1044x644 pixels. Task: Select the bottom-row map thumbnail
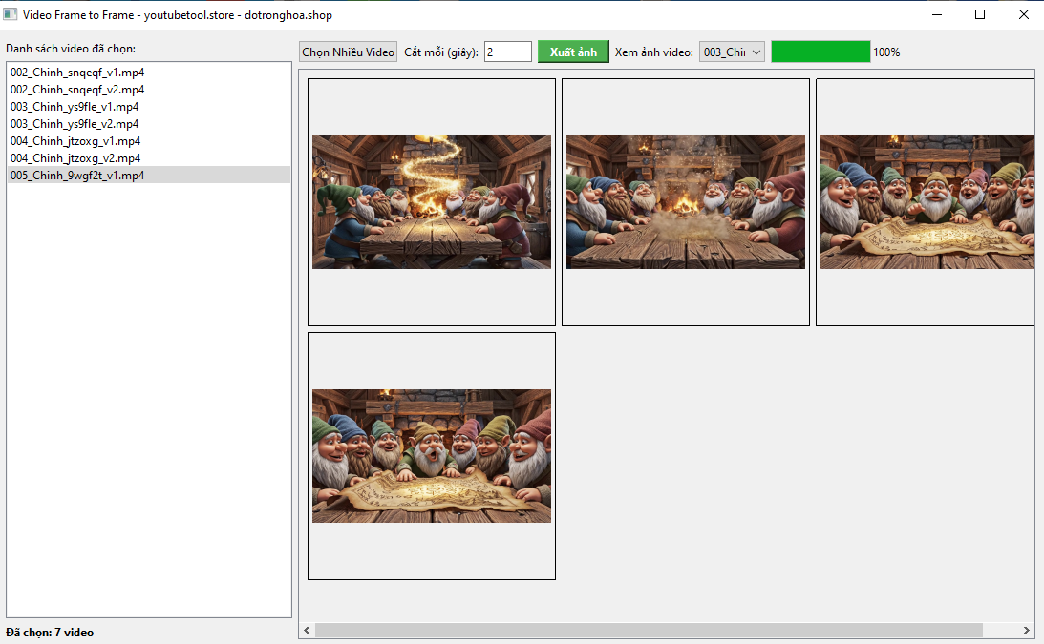click(431, 456)
